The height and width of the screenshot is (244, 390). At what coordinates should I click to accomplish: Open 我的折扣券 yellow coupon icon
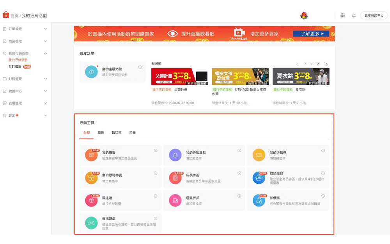[x=259, y=155]
